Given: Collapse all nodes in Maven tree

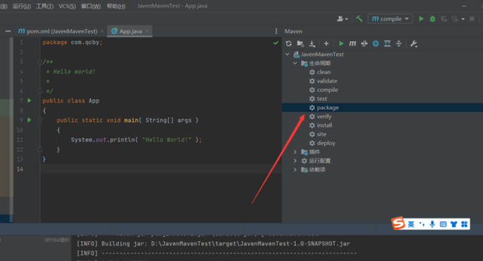Looking at the screenshot, I should pyautogui.click(x=398, y=43).
